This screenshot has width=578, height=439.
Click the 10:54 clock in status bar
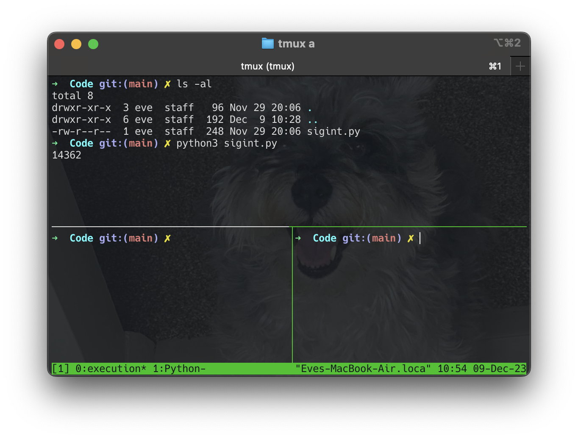click(452, 369)
